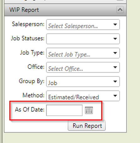This screenshot has width=140, height=143.
Task: Click the WIP Report header title
Action: pyautogui.click(x=24, y=10)
